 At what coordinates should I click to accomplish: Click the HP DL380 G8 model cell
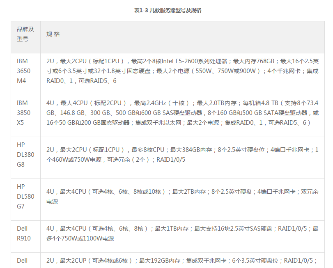tap(26, 158)
